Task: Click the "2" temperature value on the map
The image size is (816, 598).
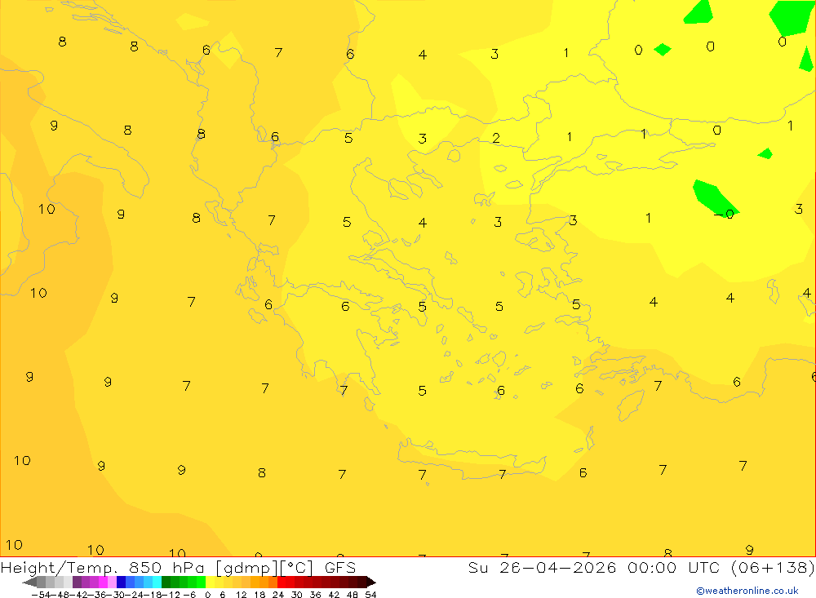Action: pyautogui.click(x=496, y=138)
